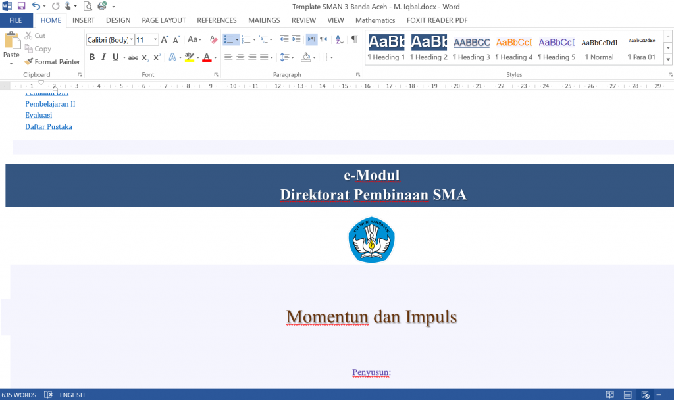Click the Save icon in quick access toolbar
The image size is (674, 400).
coord(21,6)
